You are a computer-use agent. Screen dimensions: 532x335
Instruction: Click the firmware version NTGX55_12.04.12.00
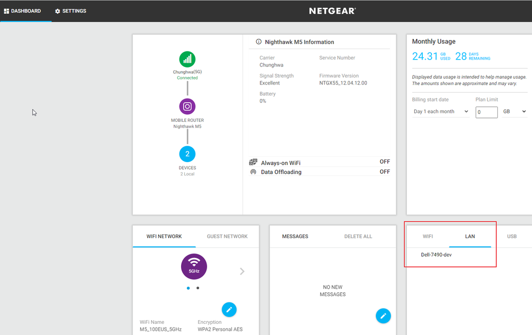(x=343, y=83)
